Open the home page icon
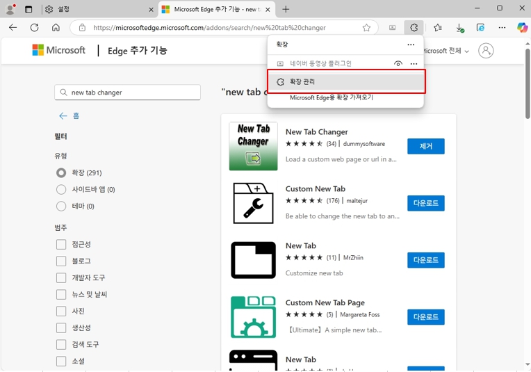531x372 pixels. [x=56, y=27]
